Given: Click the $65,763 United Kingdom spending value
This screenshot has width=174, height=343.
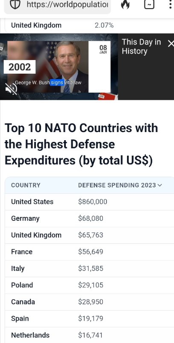Looking at the screenshot, I should (91, 235).
